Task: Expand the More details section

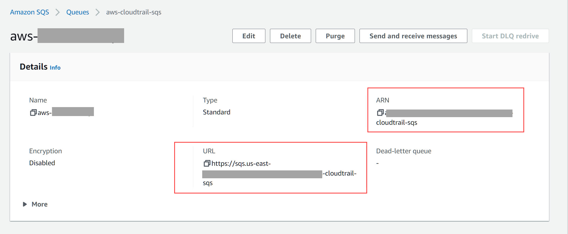Action: coord(35,204)
